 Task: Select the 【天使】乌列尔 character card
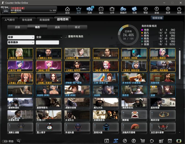click(x=77, y=66)
